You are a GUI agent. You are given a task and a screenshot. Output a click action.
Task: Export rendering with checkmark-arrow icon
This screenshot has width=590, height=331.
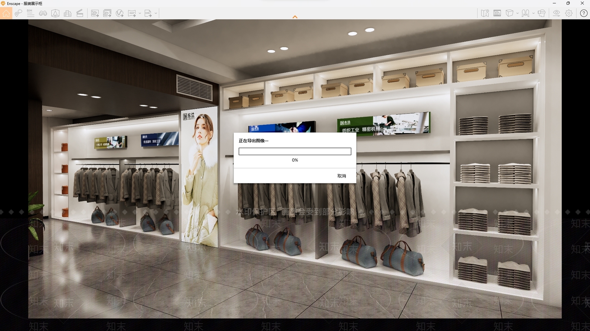pyautogui.click(x=119, y=13)
